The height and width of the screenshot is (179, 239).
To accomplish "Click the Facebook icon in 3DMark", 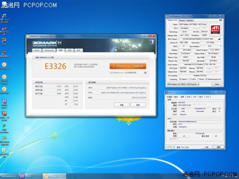I will [152, 42].
